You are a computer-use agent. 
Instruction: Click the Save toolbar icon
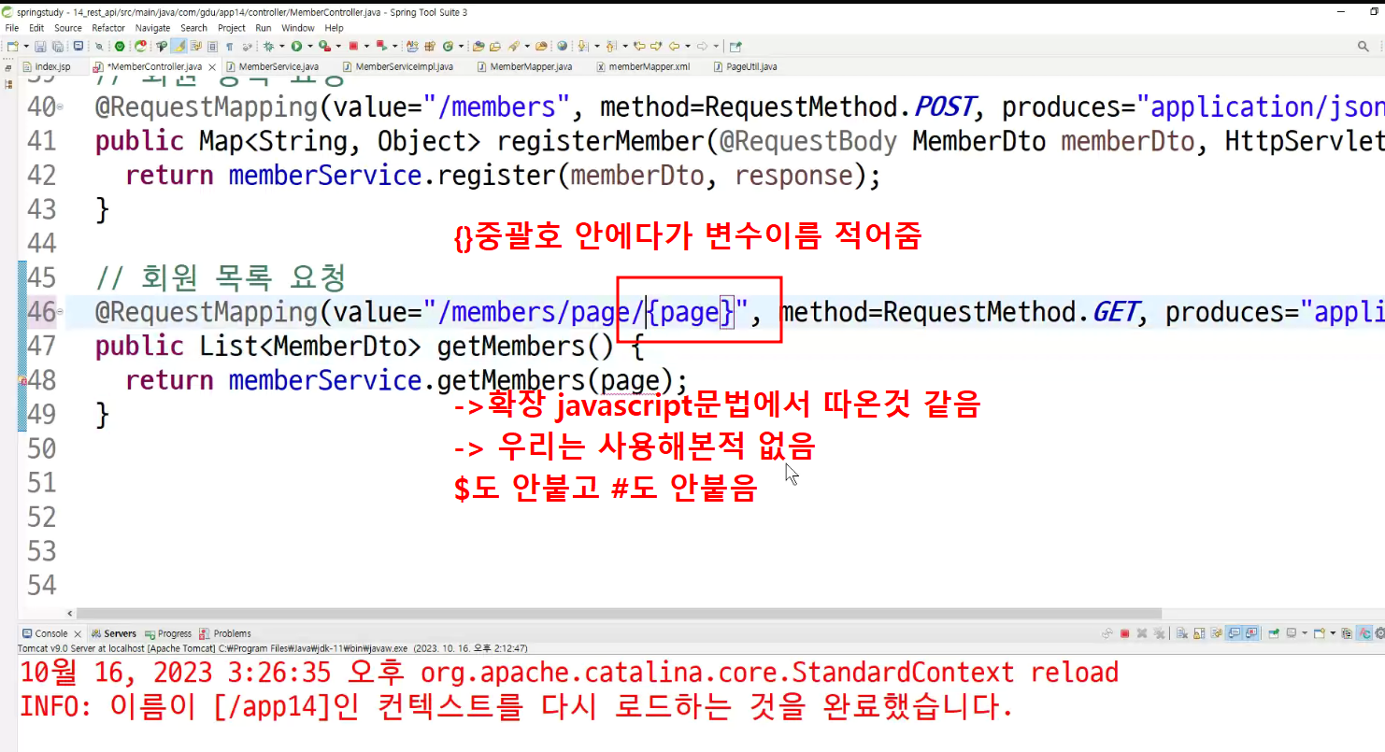[x=40, y=46]
